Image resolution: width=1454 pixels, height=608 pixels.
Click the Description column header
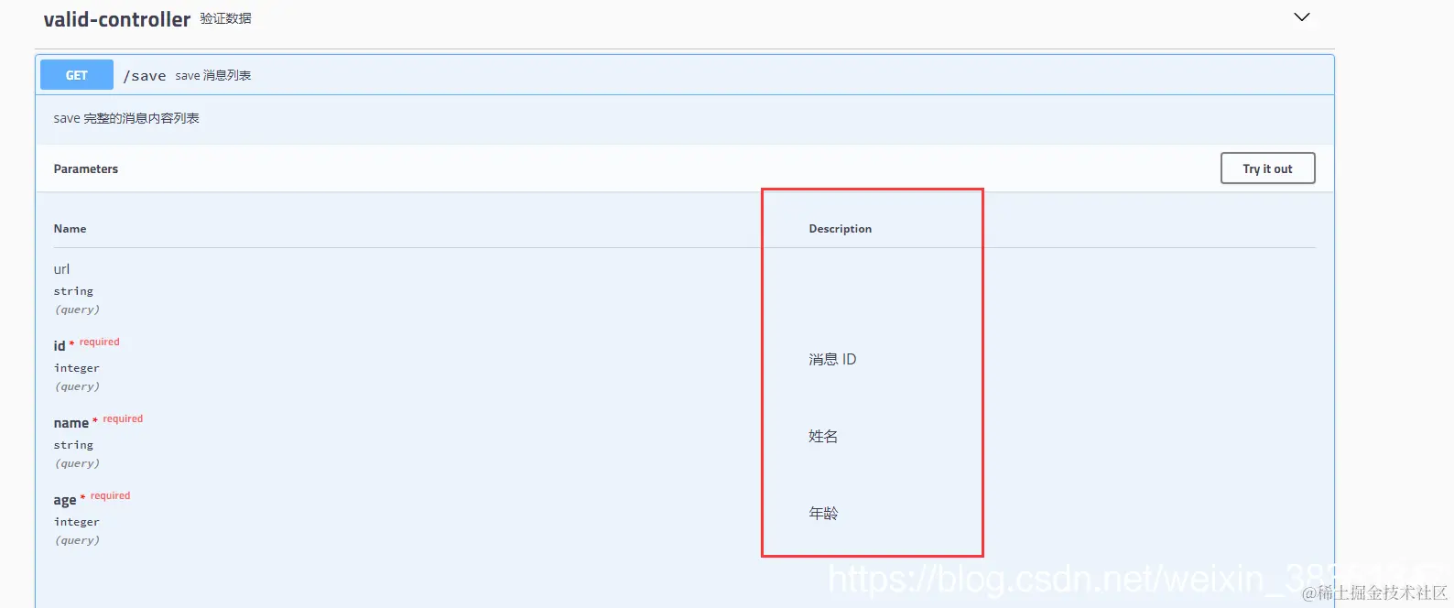840,229
